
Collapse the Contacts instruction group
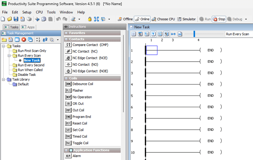66,39
